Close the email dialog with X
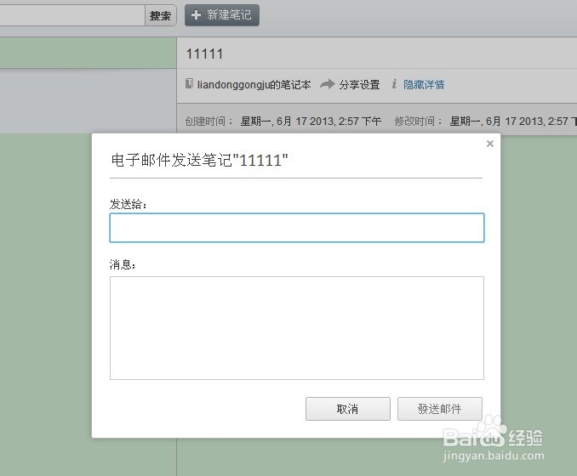 point(490,144)
